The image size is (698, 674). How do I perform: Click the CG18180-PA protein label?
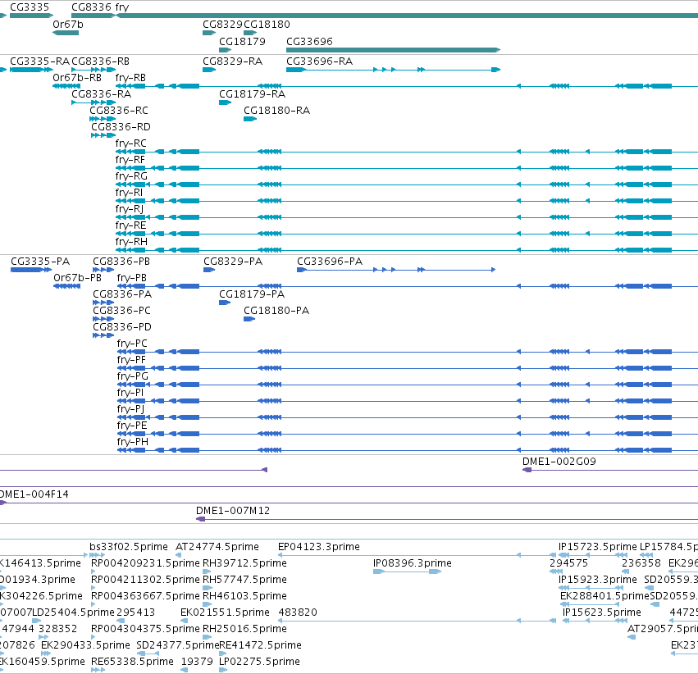pyautogui.click(x=276, y=311)
